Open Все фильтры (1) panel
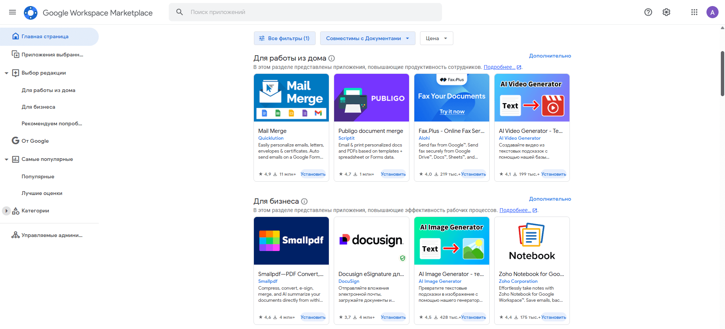Screen dimensions: 725x329 click(x=284, y=38)
